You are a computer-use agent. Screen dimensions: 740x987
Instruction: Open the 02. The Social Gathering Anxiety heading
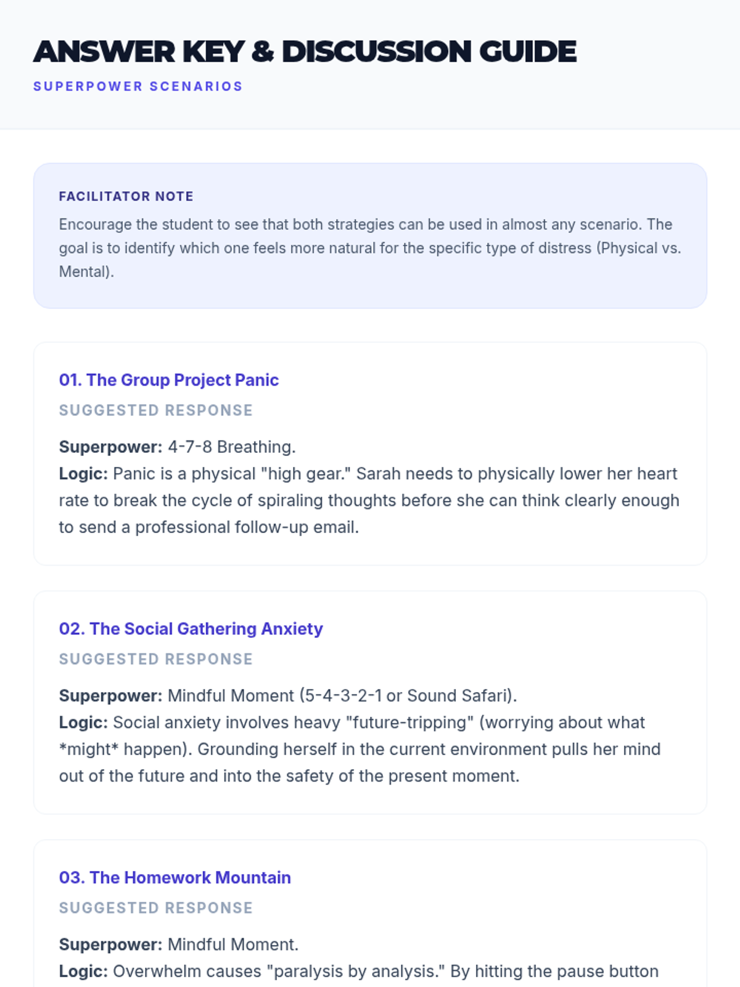click(191, 629)
